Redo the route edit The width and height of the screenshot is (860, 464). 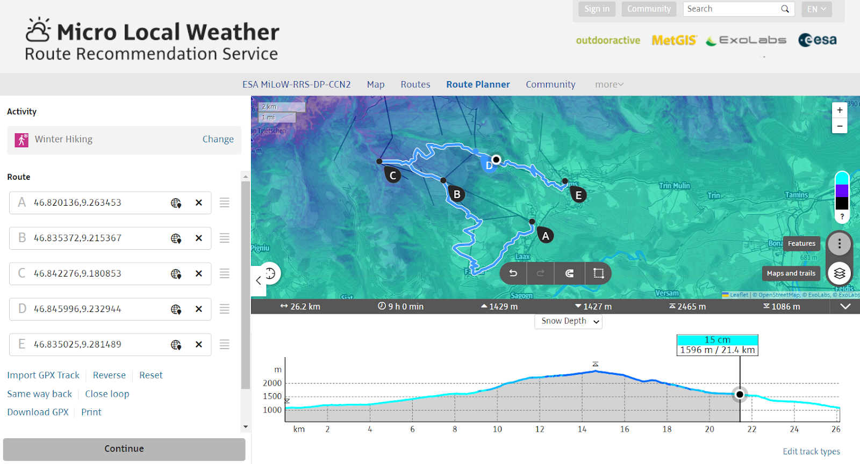(x=541, y=273)
